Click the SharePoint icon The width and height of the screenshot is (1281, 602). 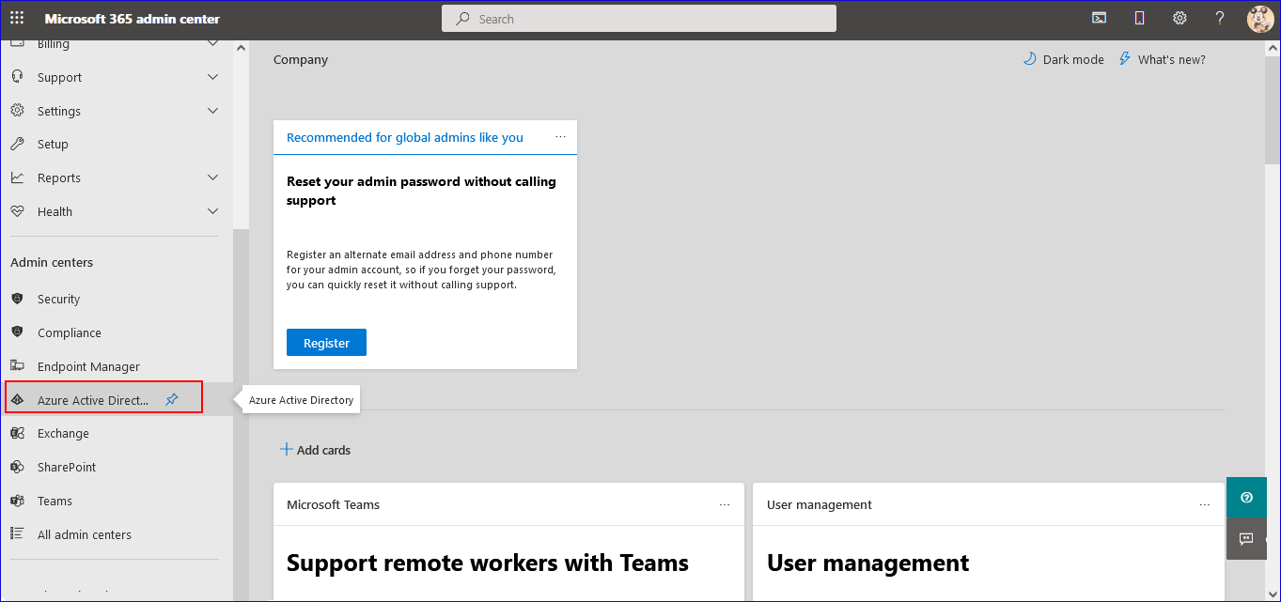click(x=17, y=467)
